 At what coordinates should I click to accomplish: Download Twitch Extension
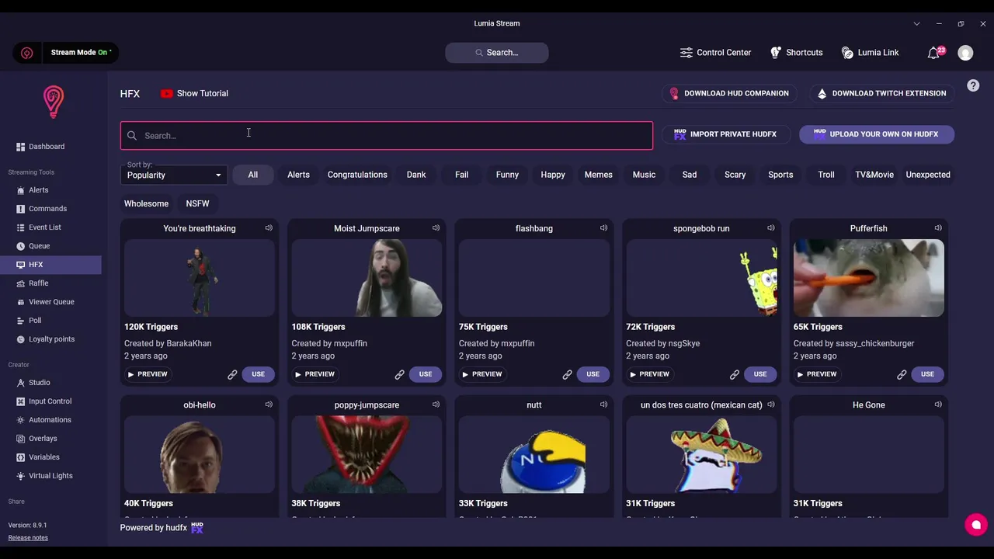point(881,93)
